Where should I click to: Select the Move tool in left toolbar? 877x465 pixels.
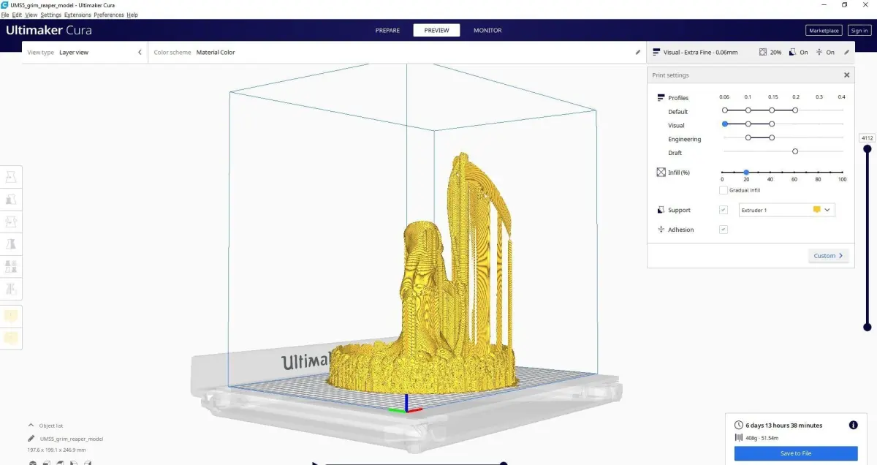11,177
